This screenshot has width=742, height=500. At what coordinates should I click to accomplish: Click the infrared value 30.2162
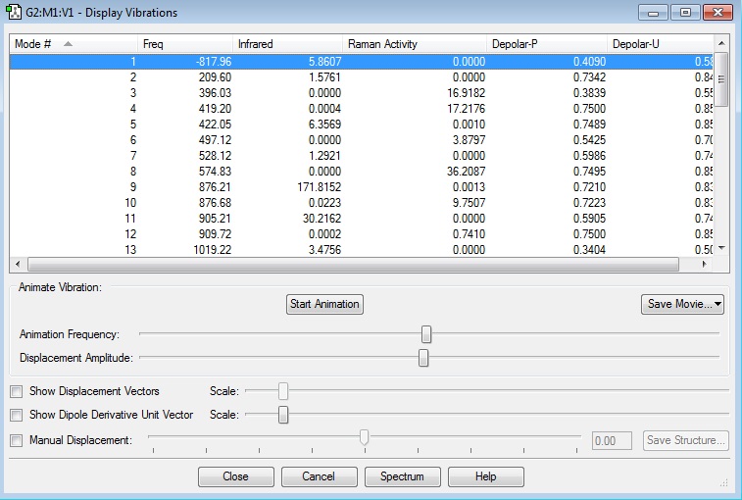coord(322,219)
